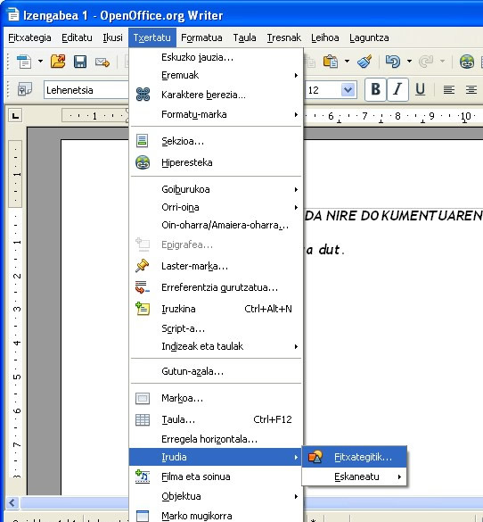Click the Laster-marka pushpin icon

[143, 266]
